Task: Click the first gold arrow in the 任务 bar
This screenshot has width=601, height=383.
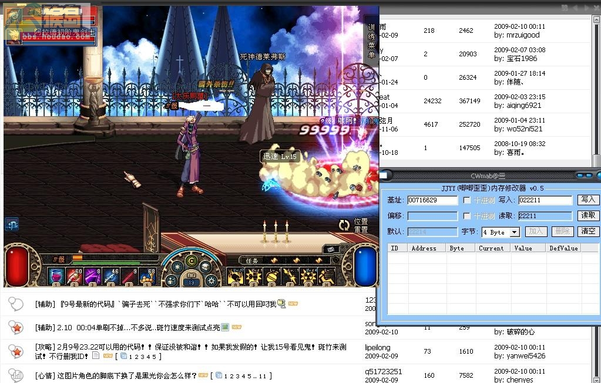Action: pos(274,260)
